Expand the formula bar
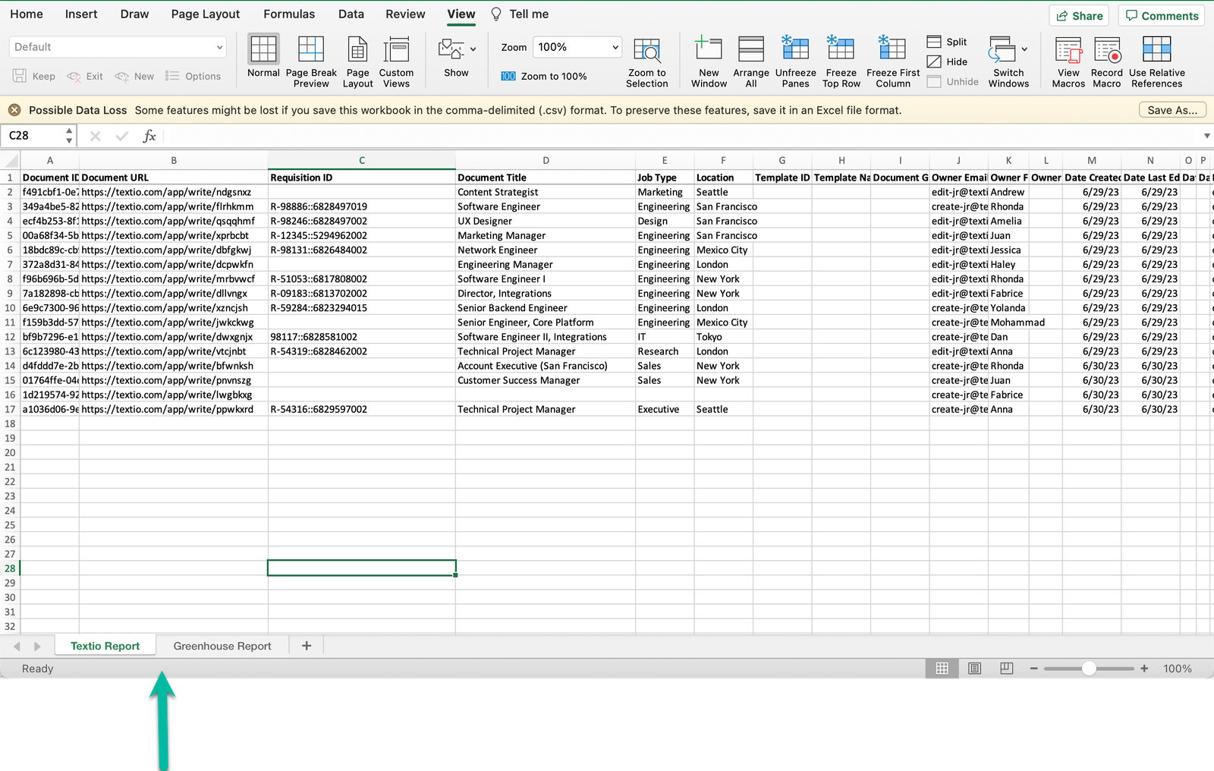This screenshot has width=1214, height=771. click(1206, 136)
